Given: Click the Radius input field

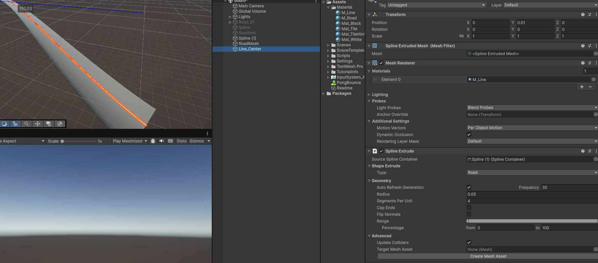Looking at the screenshot, I should (531, 194).
